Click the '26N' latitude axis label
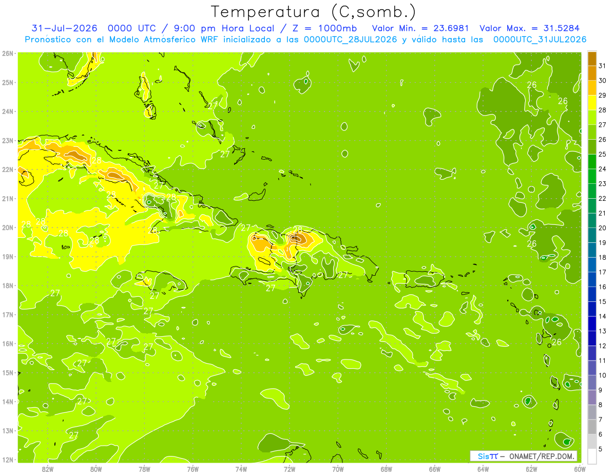Viewport: 616px width, 476px height. click(x=7, y=53)
